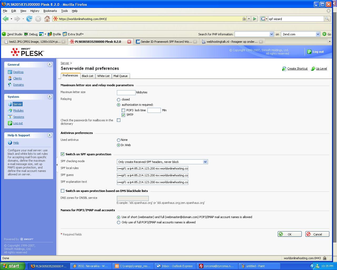
Task: Select the Modules icon under System
Action: click(10, 110)
